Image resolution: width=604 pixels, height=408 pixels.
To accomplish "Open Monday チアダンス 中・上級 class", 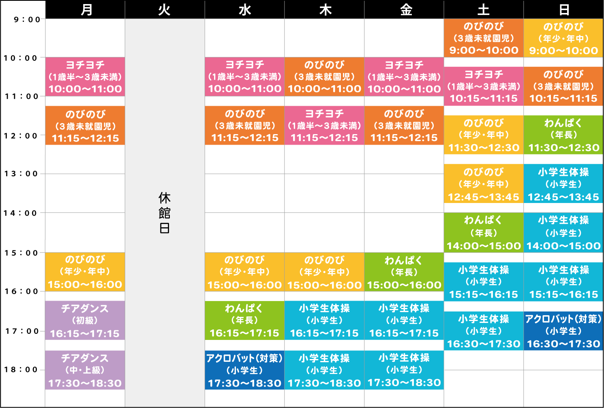I will pyautogui.click(x=85, y=370).
